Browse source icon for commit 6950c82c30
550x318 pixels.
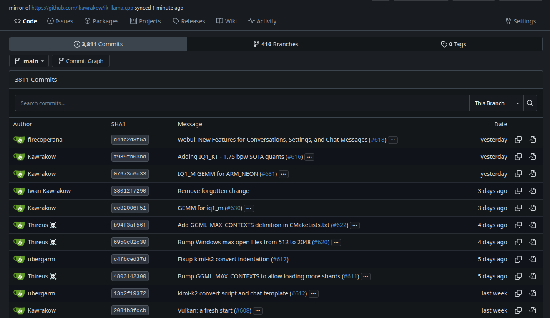pos(532,242)
